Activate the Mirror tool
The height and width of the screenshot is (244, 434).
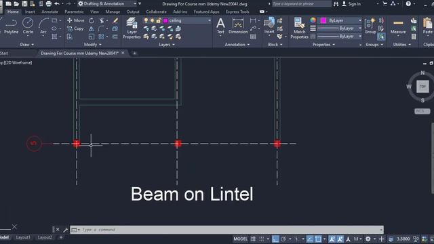92,28
